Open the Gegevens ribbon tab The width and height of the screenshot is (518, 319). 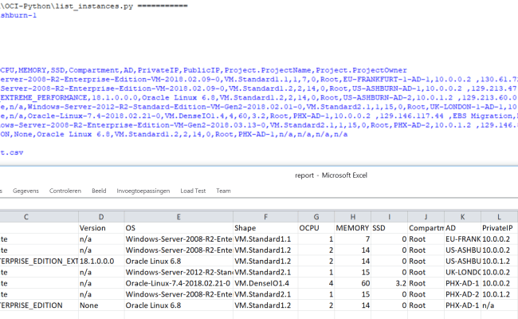tap(26, 191)
